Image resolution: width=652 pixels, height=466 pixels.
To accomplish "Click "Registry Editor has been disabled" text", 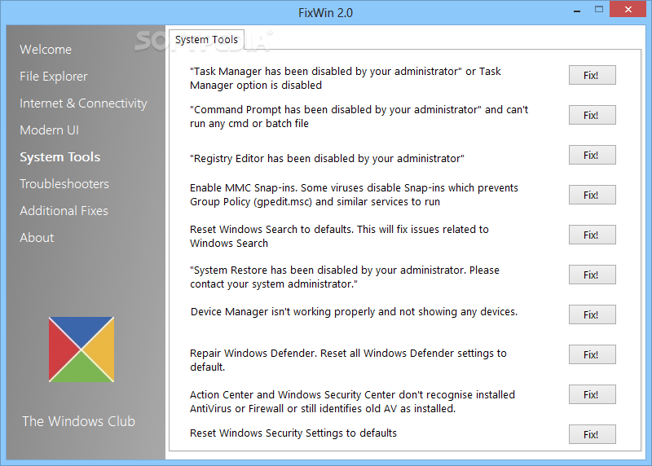I will pos(327,159).
